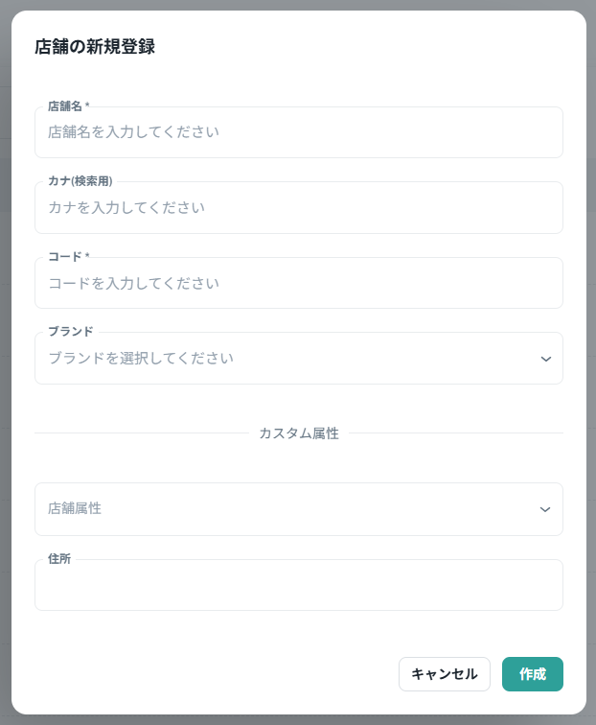
Task: Click the empty 住所 address field
Action: pos(298,586)
